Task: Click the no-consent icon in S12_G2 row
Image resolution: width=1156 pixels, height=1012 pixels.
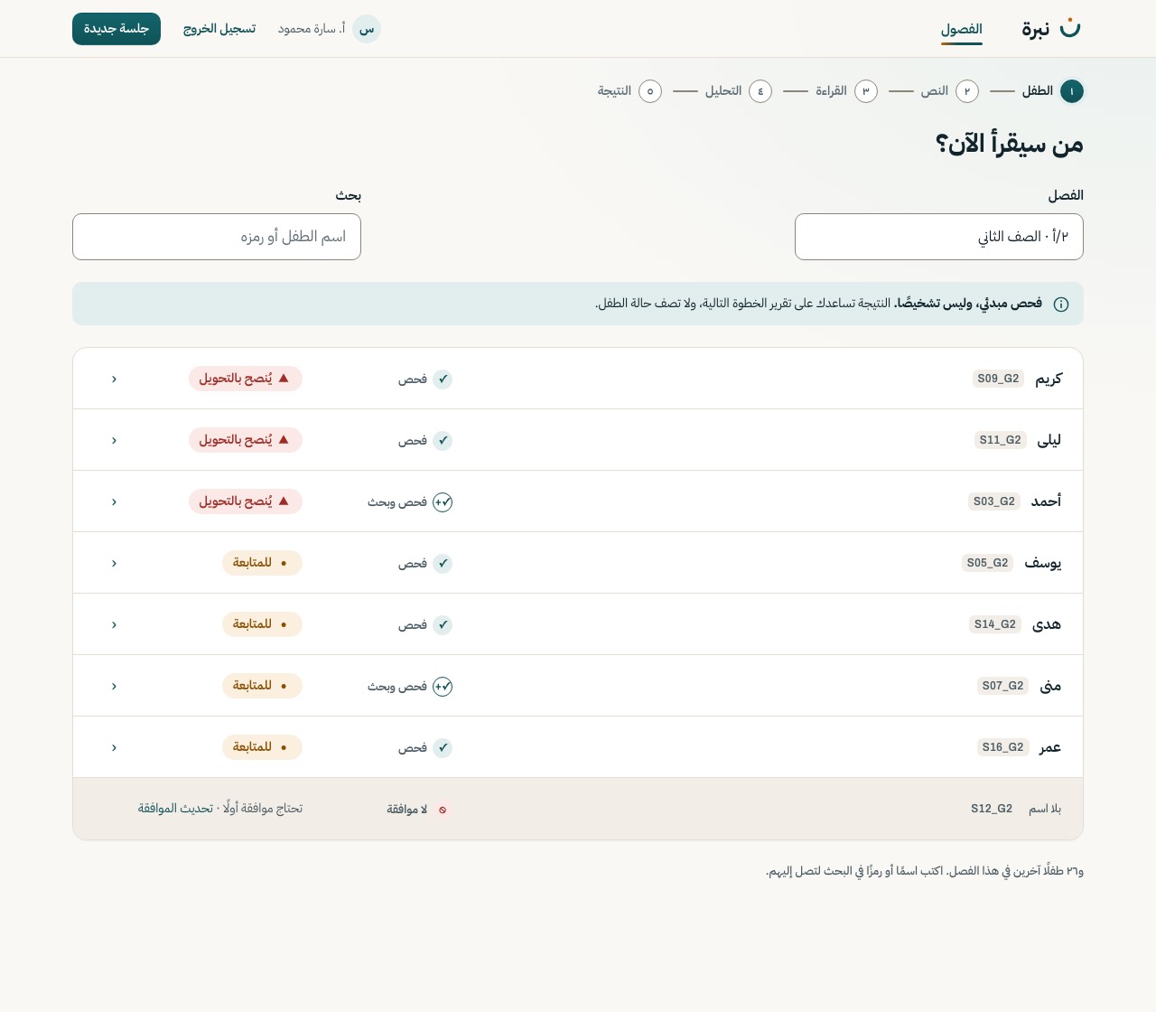Action: 443,810
